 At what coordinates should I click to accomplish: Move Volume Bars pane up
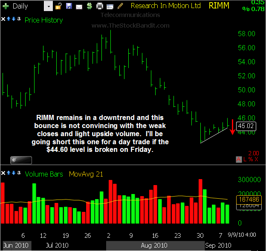click(x=9, y=173)
